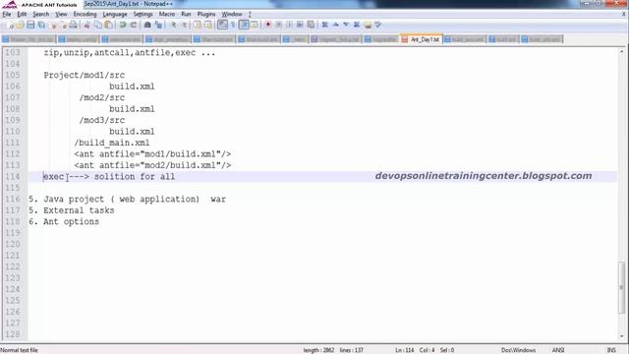The image size is (629, 354).
Task: Copy selection using the Copy icon
Action: click(x=98, y=25)
